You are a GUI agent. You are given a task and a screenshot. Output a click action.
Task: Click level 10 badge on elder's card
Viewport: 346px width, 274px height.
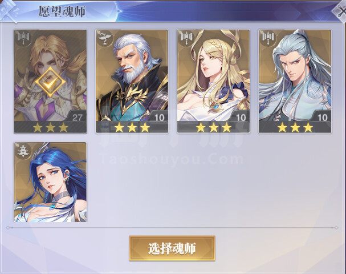[158, 116]
